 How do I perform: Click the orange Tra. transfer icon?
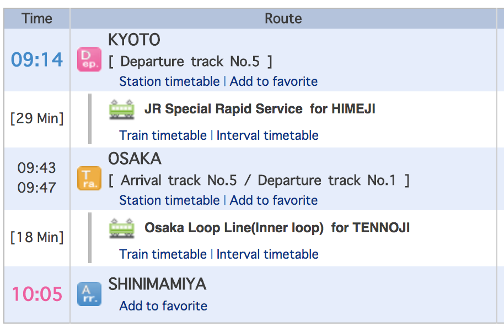point(89,178)
